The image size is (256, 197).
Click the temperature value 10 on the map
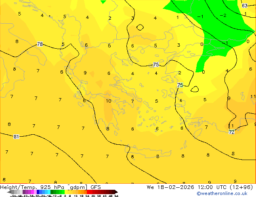click(x=109, y=101)
